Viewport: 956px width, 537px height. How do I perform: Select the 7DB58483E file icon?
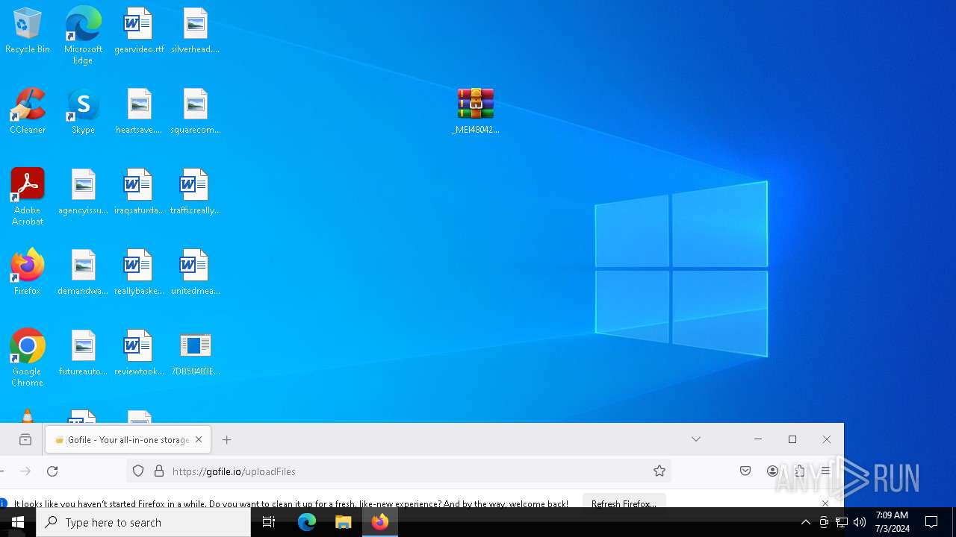click(x=195, y=353)
